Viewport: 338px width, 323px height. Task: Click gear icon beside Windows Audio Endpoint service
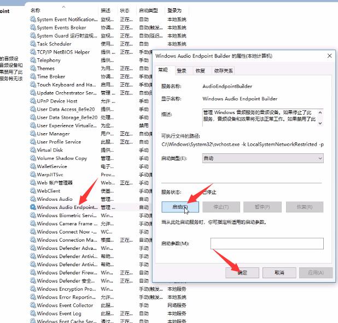pyautogui.click(x=33, y=207)
